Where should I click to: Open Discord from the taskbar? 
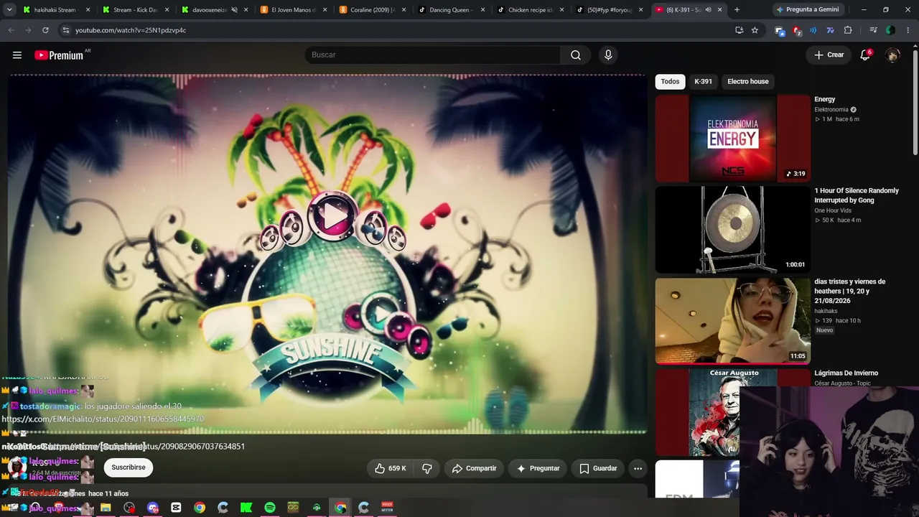pos(152,508)
